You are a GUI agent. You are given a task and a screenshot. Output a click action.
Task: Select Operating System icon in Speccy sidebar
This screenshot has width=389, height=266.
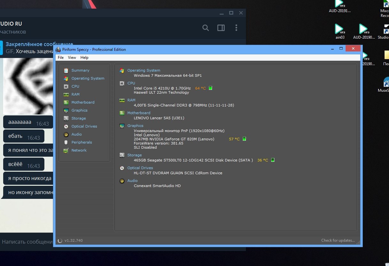point(66,78)
